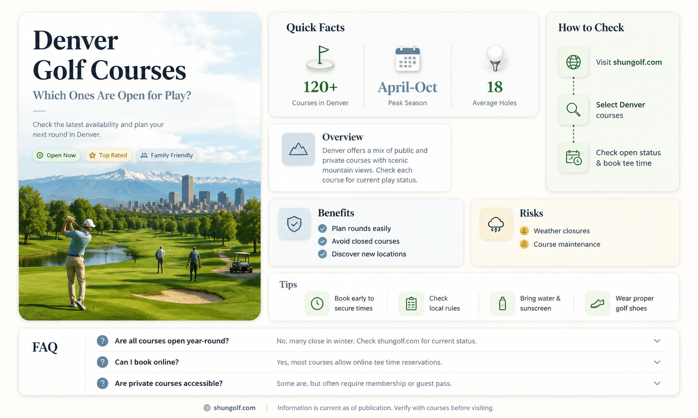698x418 pixels.
Task: Click the check mark beside Plan rounds easily
Action: (x=322, y=229)
